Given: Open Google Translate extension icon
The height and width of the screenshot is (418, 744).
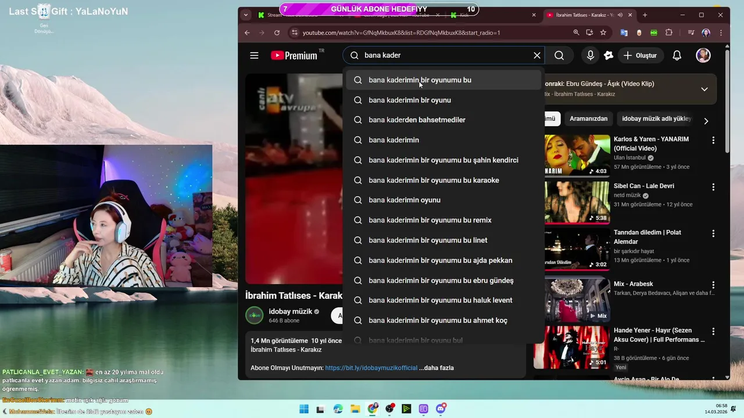Looking at the screenshot, I should coord(624,33).
